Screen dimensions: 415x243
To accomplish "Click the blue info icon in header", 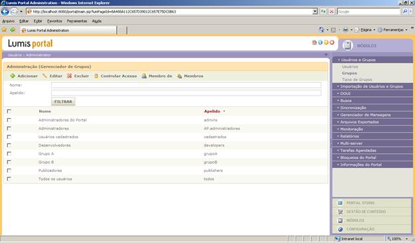I will (x=320, y=42).
